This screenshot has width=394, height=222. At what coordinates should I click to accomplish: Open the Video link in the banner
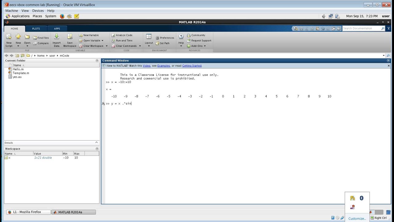(147, 66)
